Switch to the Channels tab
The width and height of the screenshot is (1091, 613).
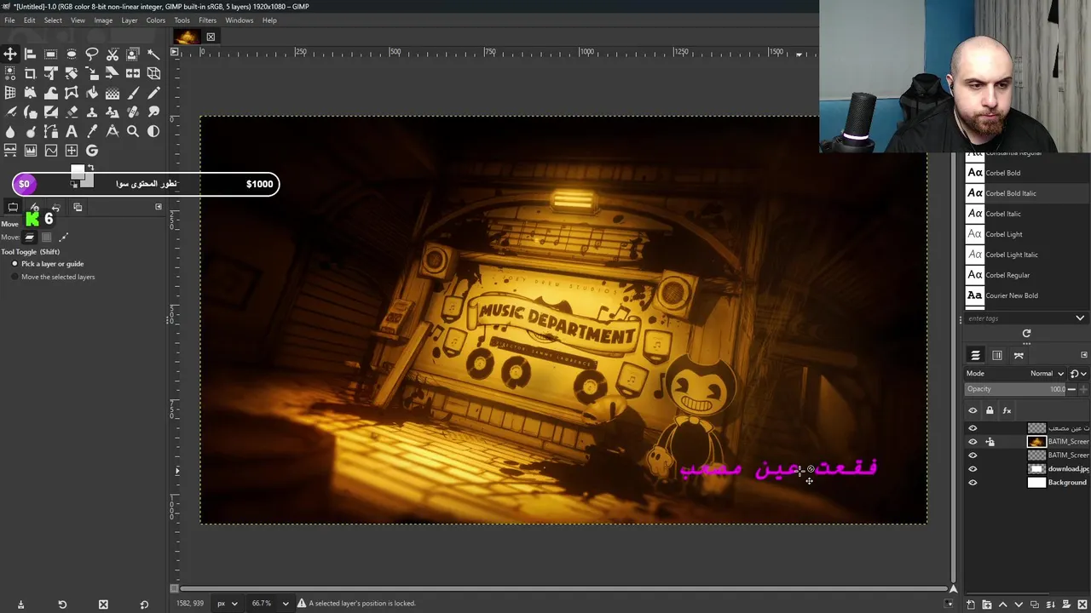click(997, 355)
